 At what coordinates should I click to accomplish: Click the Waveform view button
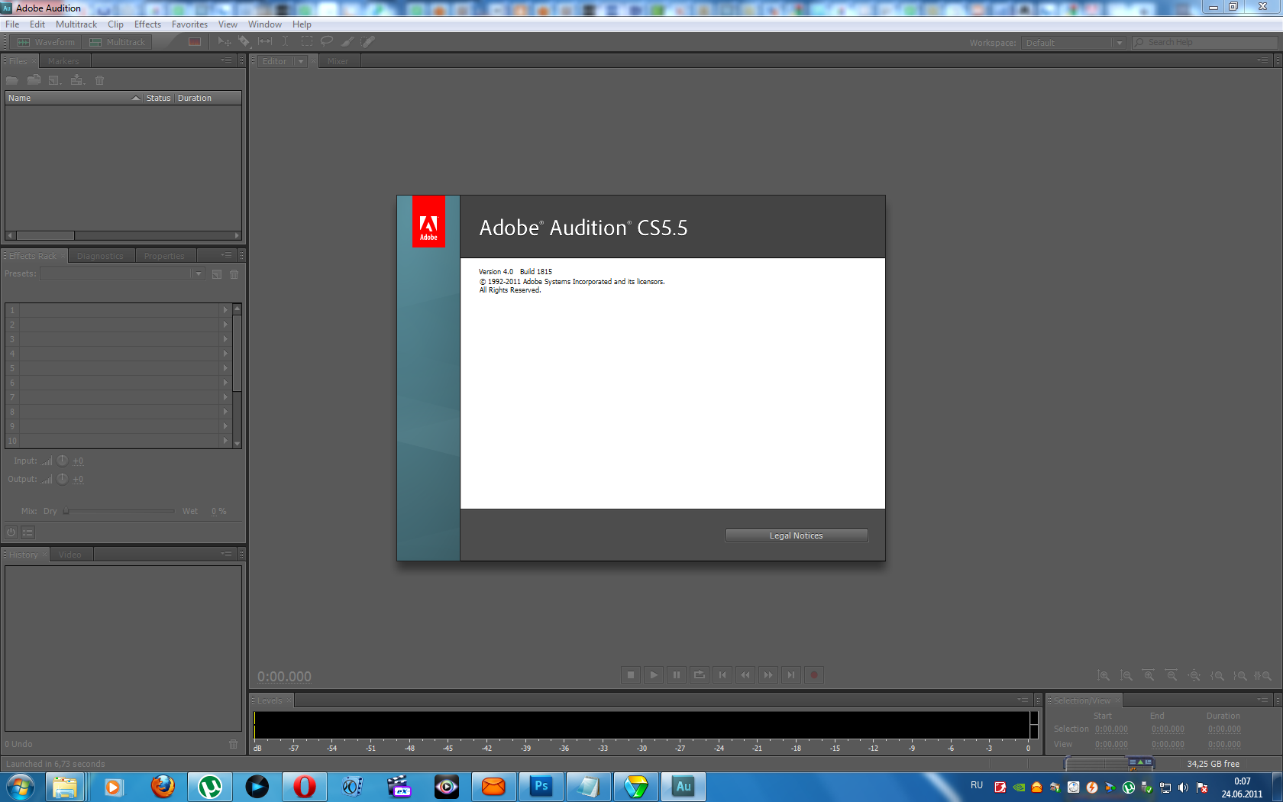(x=46, y=42)
